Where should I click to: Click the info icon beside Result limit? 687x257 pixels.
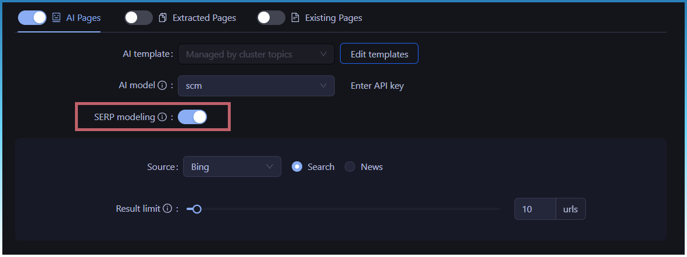167,209
